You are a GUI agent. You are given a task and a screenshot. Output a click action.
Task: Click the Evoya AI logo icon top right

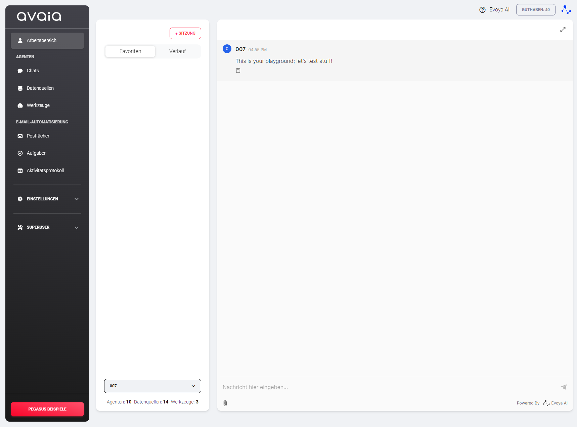(566, 10)
